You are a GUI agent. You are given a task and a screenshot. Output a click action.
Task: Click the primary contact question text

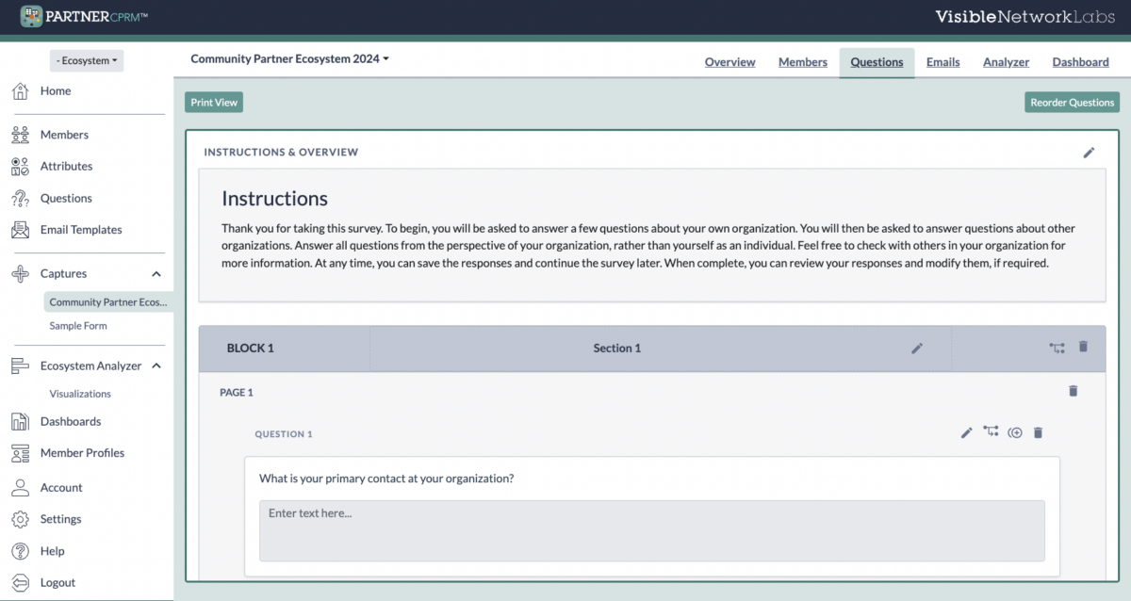pyautogui.click(x=386, y=479)
